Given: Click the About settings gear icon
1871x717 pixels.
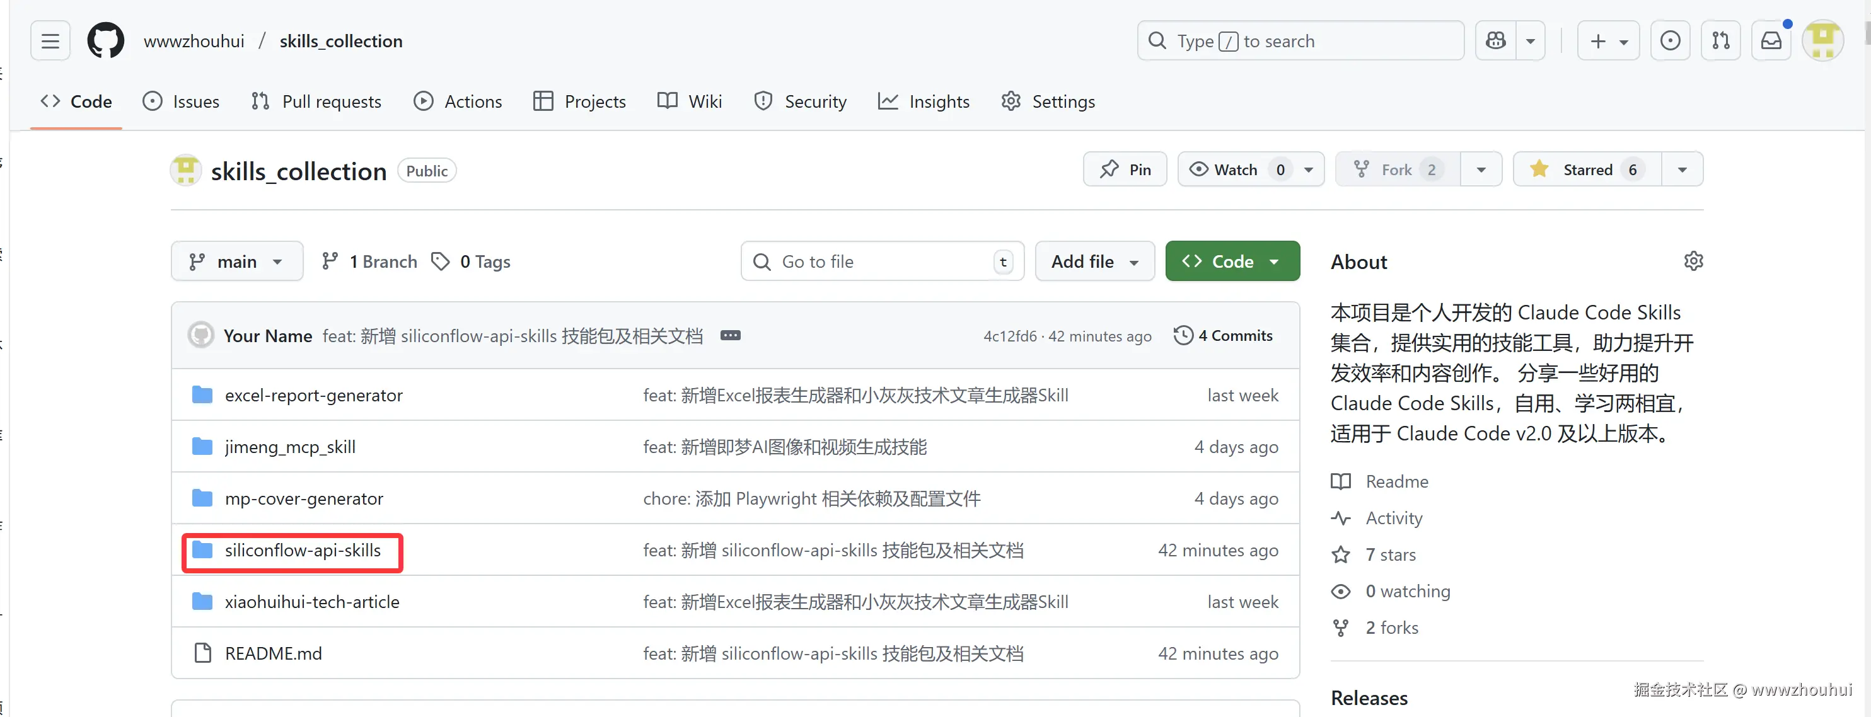Looking at the screenshot, I should tap(1693, 261).
